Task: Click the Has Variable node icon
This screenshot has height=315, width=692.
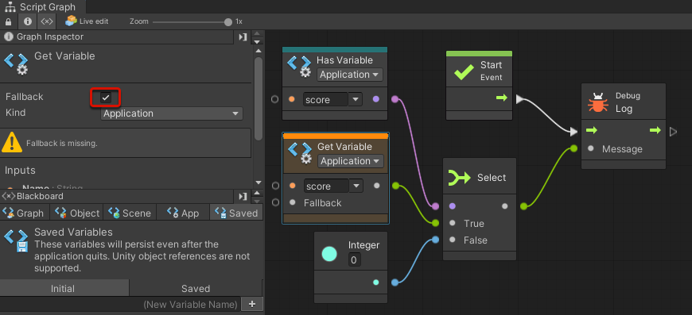Action: 300,67
